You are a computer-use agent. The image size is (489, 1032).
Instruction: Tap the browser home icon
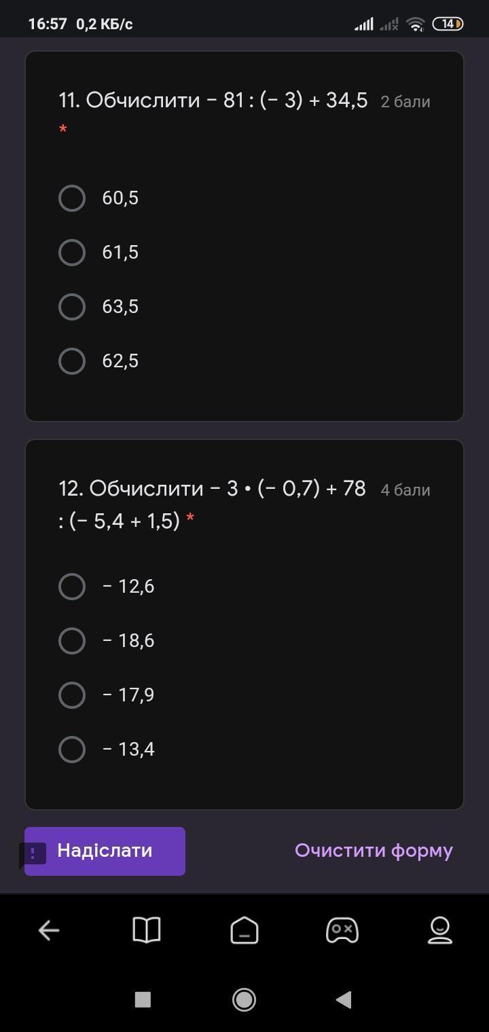pyautogui.click(x=244, y=930)
